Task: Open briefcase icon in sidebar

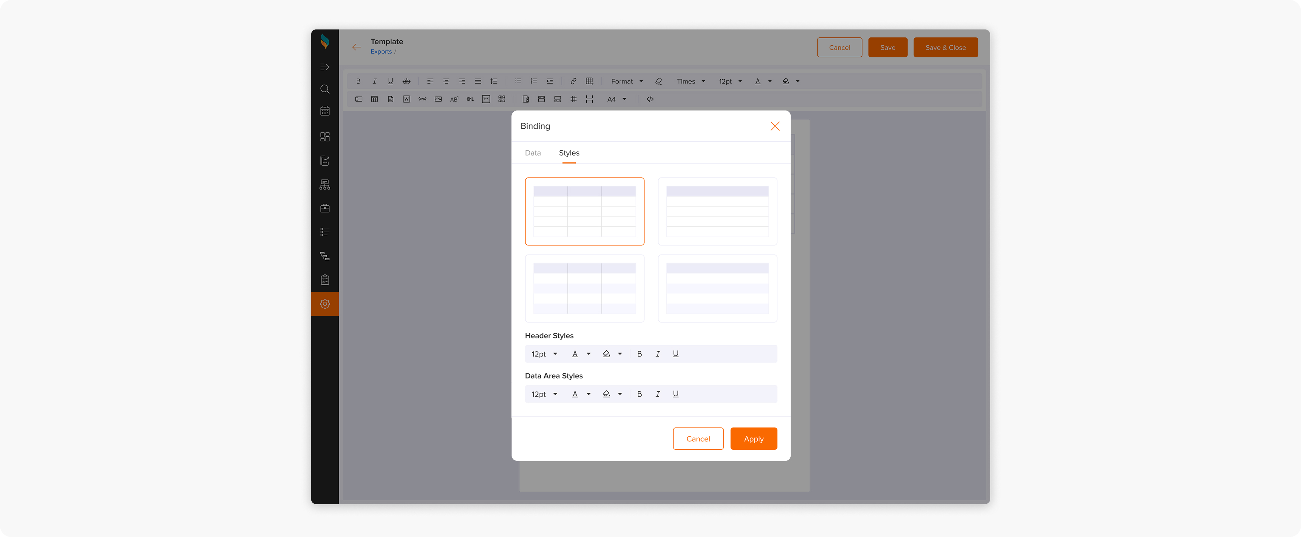Action: [x=325, y=208]
